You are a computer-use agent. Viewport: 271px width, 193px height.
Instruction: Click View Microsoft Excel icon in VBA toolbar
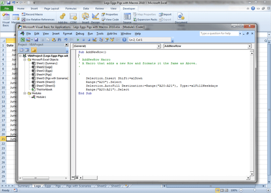tap(22, 40)
